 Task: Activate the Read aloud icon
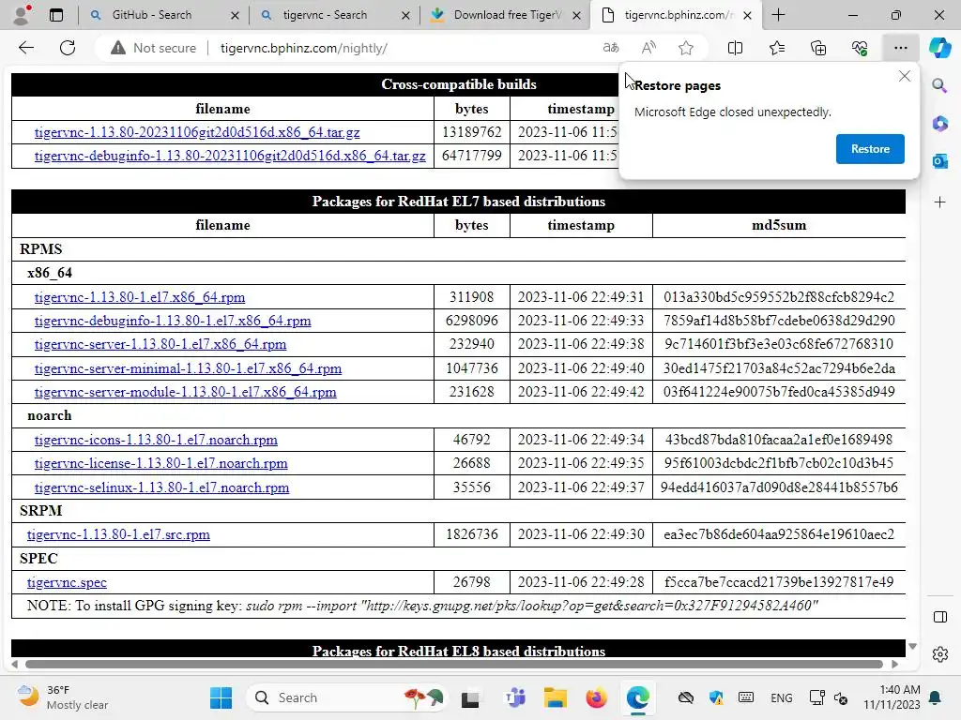[648, 48]
